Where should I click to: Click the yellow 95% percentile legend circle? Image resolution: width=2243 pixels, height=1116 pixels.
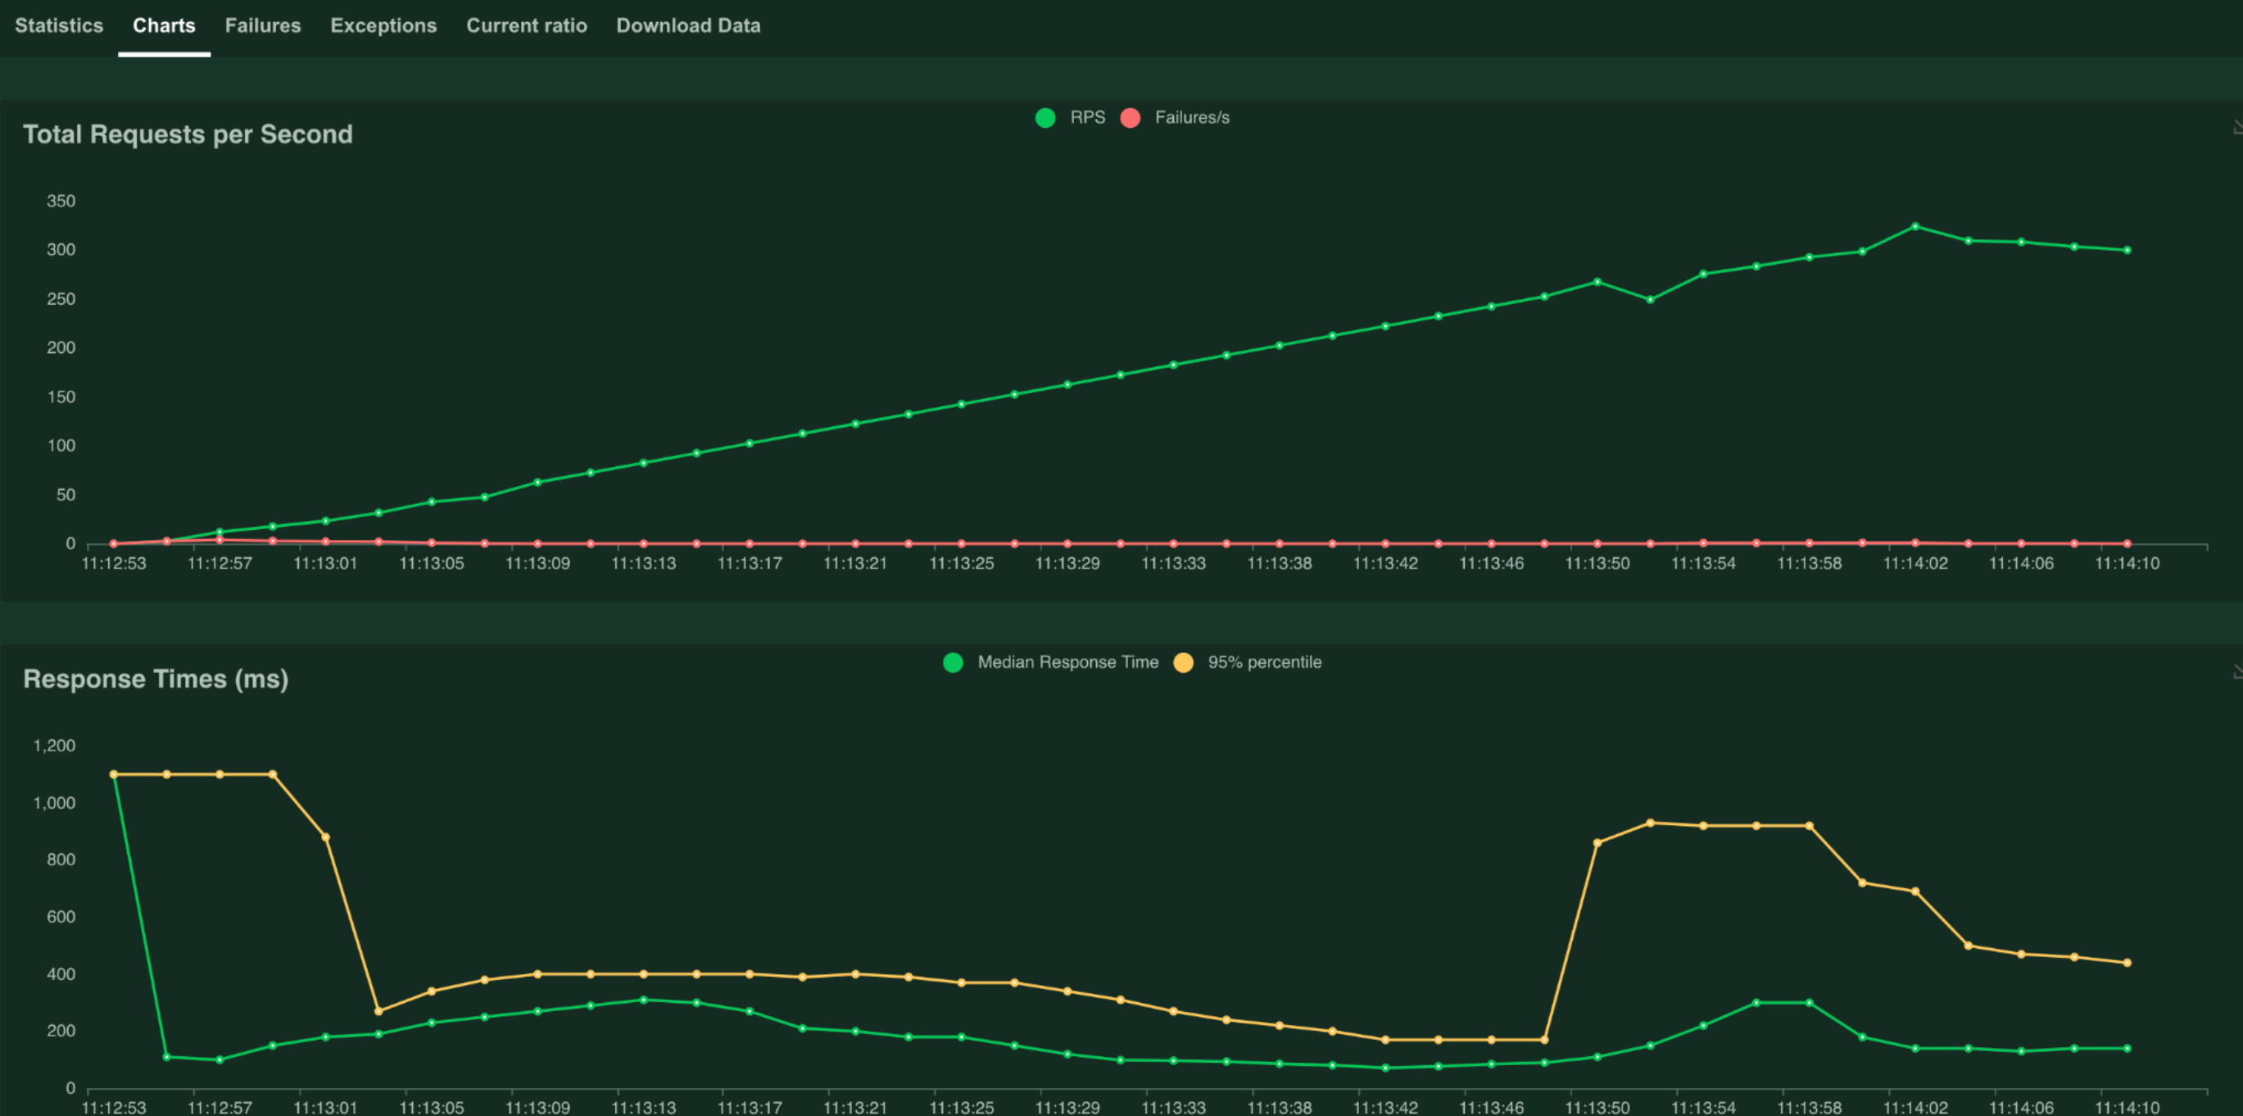point(1182,662)
